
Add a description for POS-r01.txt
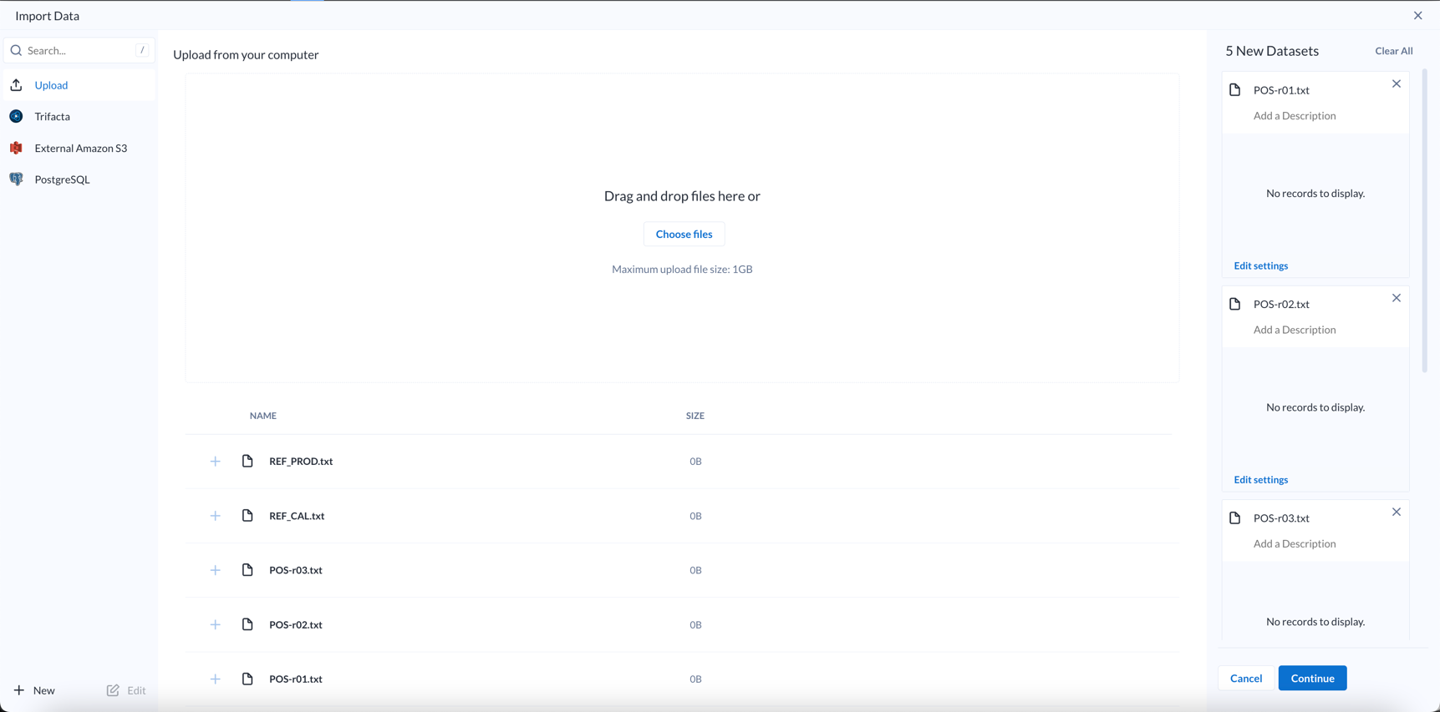click(x=1295, y=116)
